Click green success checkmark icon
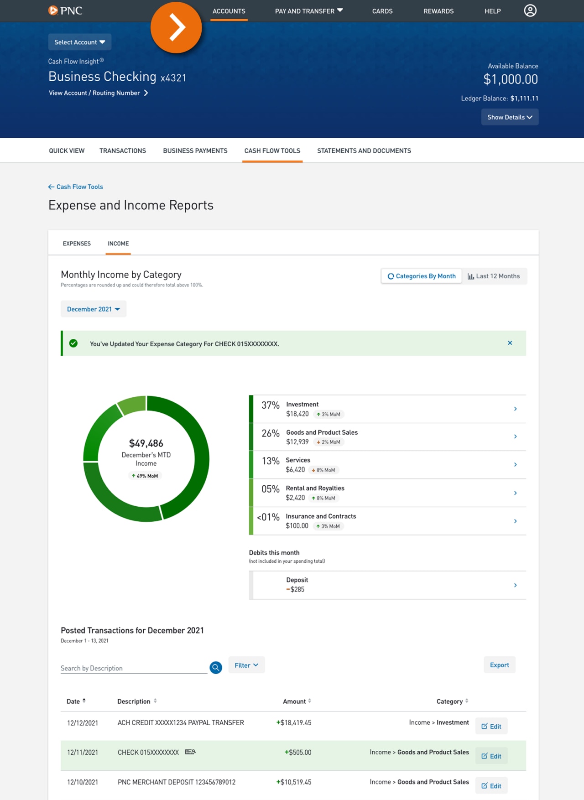584x800 pixels. point(73,343)
